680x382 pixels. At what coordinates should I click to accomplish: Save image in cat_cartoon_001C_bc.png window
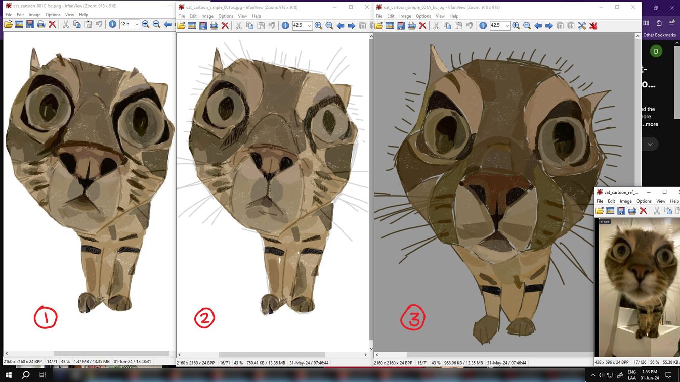30,24
